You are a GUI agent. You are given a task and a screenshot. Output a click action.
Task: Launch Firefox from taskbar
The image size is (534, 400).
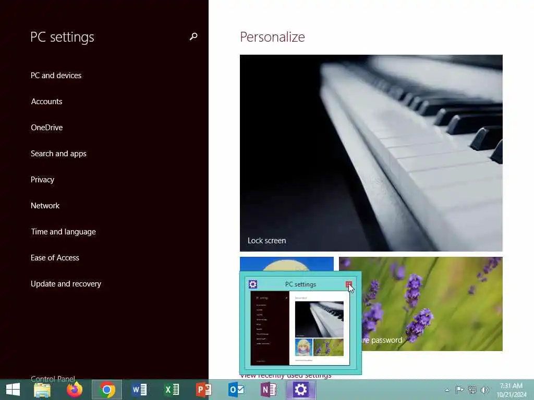(x=75, y=390)
